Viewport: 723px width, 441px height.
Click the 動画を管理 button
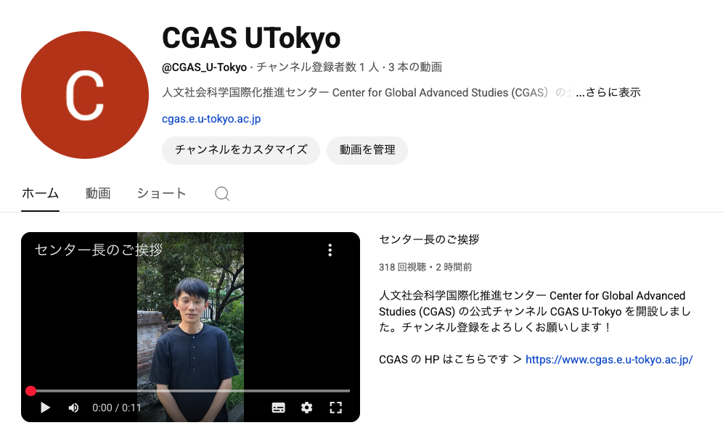tap(367, 149)
